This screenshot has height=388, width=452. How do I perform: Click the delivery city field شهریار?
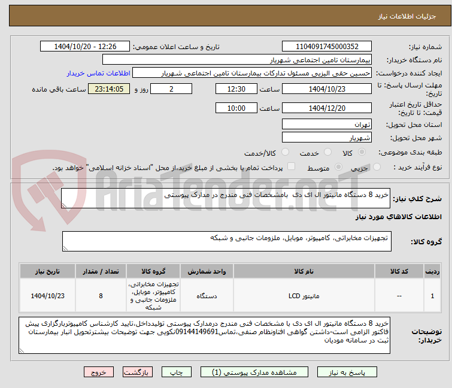[327, 138]
